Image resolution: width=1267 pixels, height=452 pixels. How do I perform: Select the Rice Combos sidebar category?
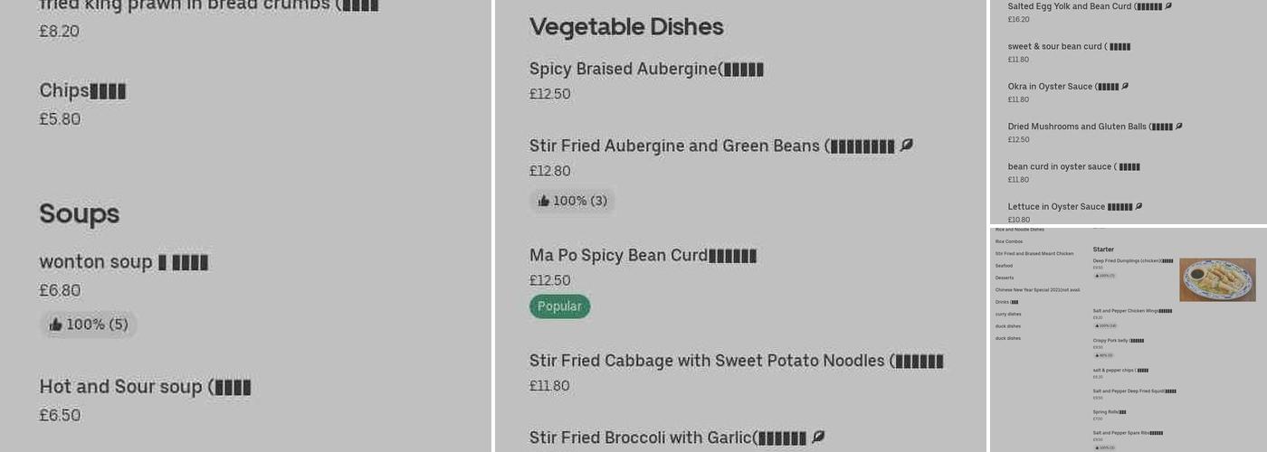1009,241
